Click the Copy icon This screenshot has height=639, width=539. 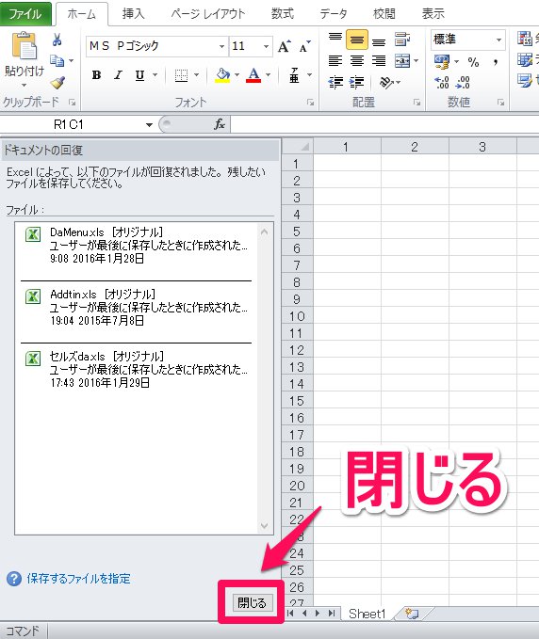tap(57, 61)
